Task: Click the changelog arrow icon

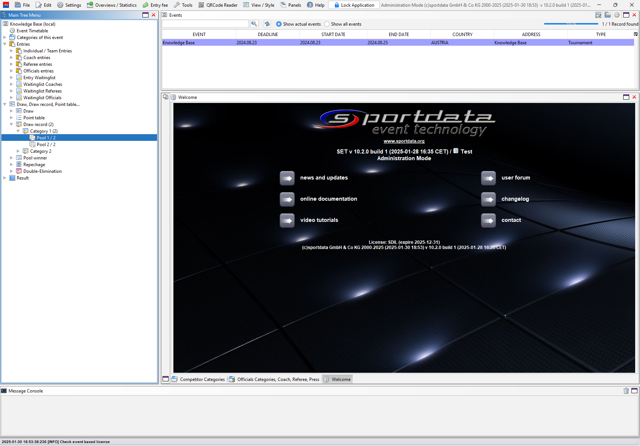Action: click(x=489, y=199)
